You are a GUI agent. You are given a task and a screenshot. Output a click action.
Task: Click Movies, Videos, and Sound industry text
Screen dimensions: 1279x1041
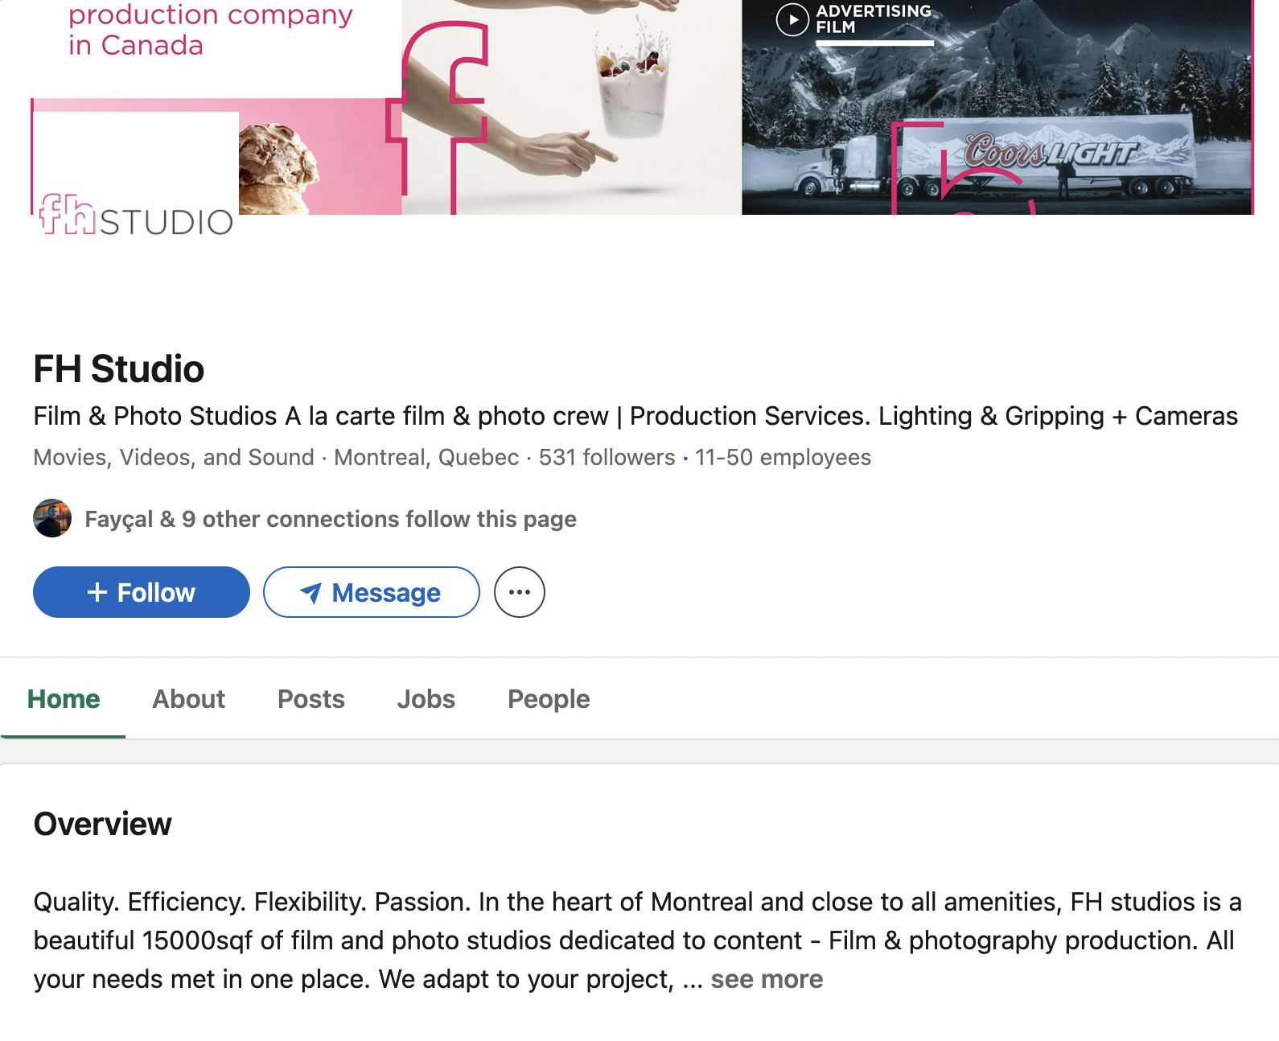(x=174, y=457)
